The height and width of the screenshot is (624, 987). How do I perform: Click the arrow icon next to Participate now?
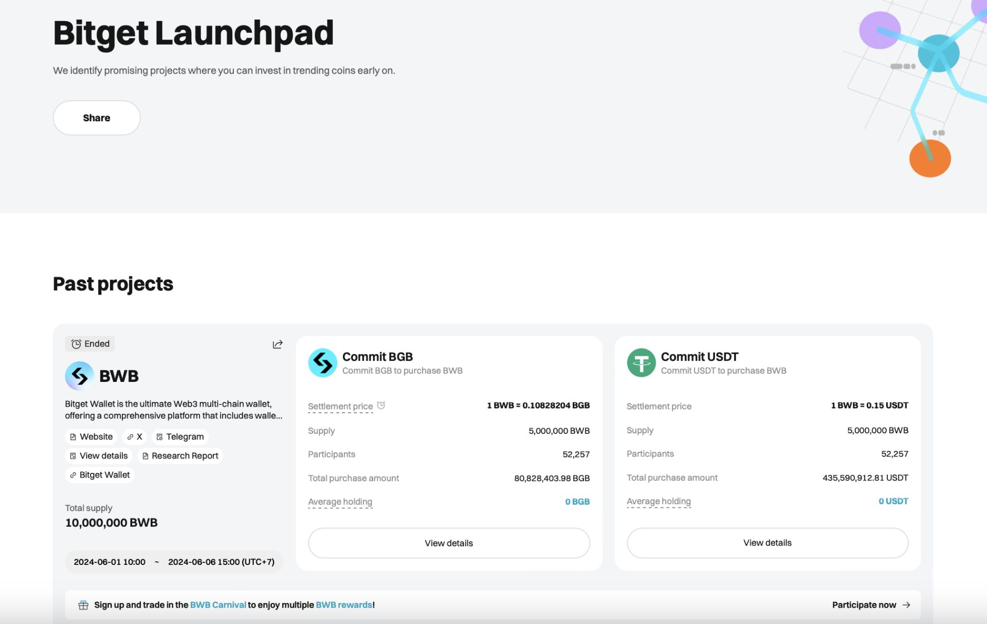click(906, 605)
